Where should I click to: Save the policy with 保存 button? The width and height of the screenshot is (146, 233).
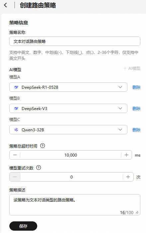(x=23, y=226)
